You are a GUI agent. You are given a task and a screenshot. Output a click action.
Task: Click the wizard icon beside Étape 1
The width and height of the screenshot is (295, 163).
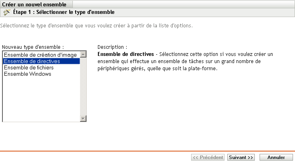6,12
